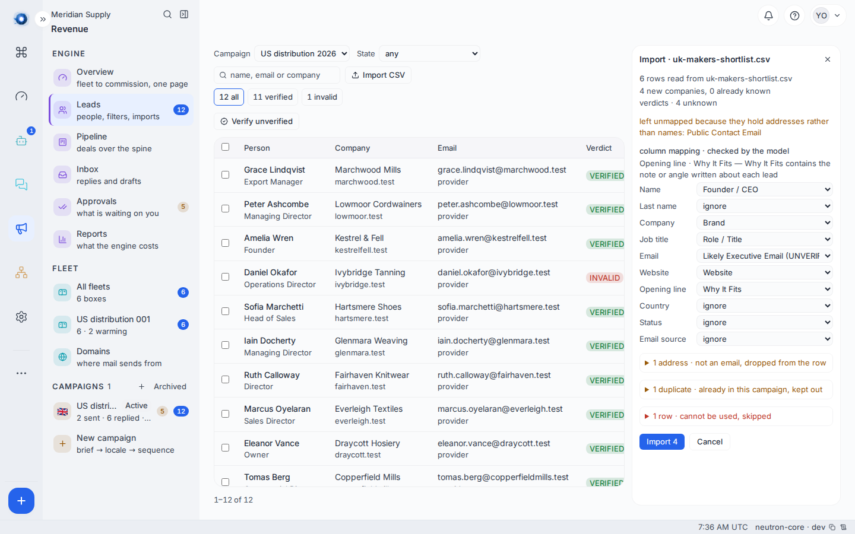Click the blue plus button at rail bottom
Viewport: 855px width, 534px height.
21,501
